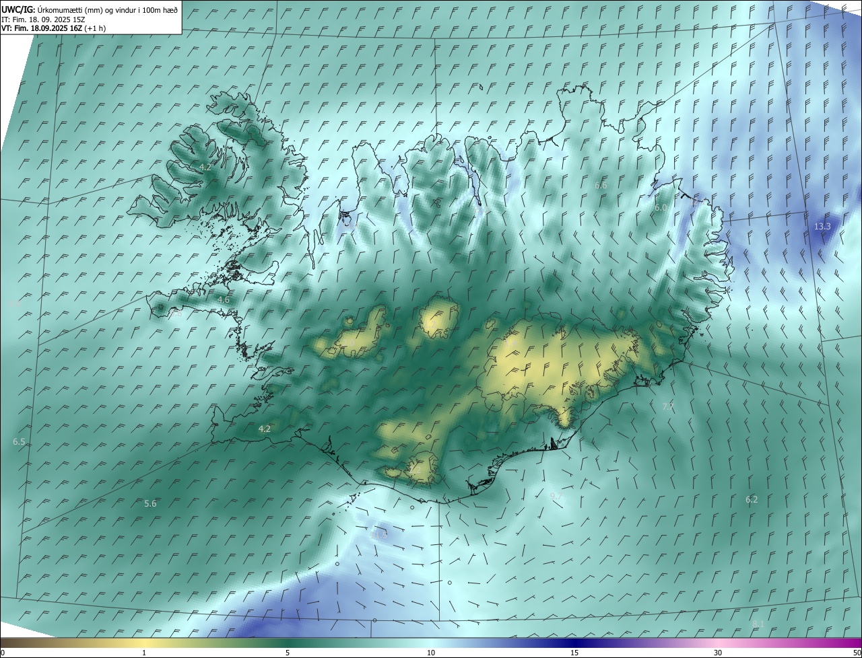The image size is (862, 658).
Task: Click the 8.1 value label
Action: tap(758, 624)
